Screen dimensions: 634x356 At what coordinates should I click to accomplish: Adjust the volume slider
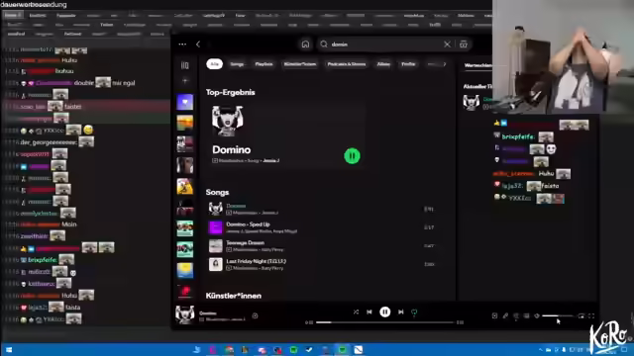pyautogui.click(x=558, y=316)
